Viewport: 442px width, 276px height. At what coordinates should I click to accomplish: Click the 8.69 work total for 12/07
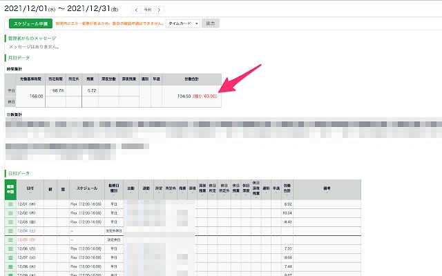[x=288, y=257]
